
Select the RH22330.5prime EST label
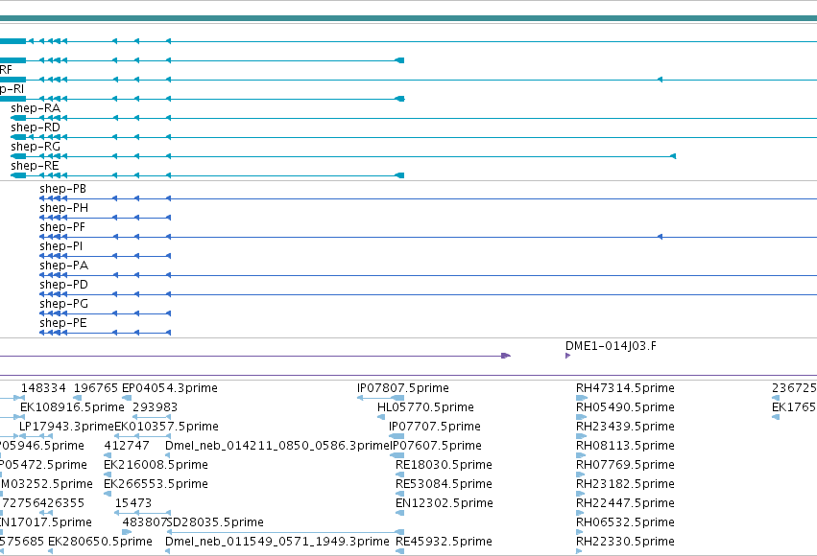coord(625,542)
